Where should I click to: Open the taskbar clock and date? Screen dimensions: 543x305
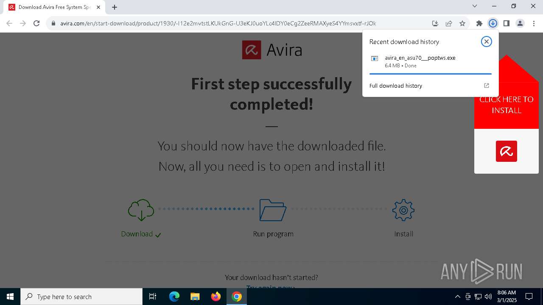coord(507,297)
